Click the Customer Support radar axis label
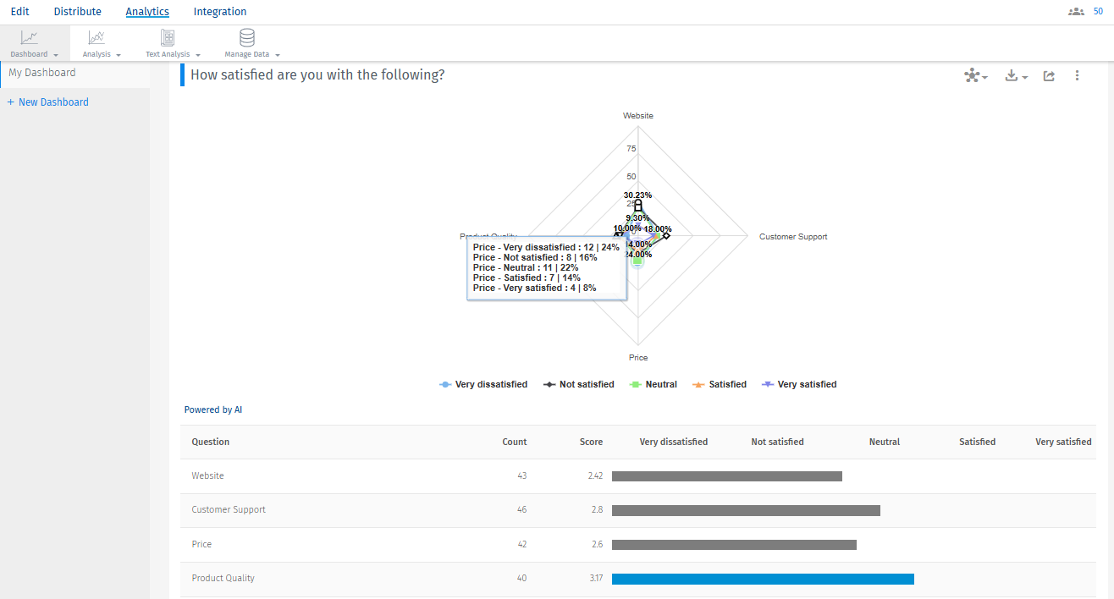This screenshot has height=599, width=1114. [x=793, y=237]
